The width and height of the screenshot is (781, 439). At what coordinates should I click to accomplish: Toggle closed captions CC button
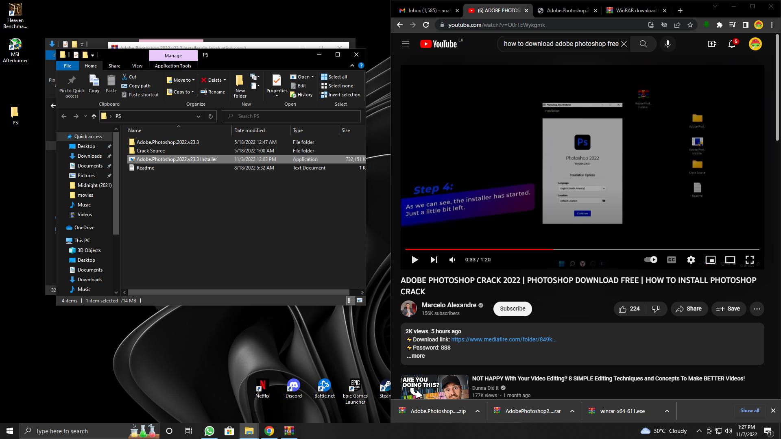coord(671,260)
